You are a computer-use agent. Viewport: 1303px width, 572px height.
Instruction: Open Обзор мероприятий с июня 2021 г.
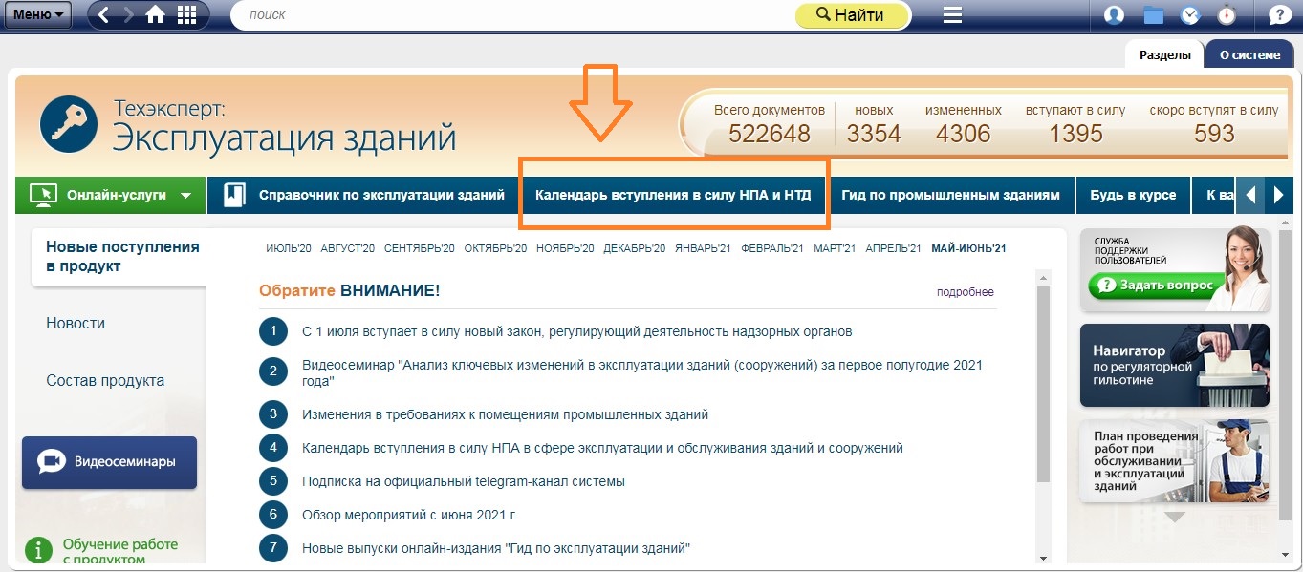tap(409, 515)
